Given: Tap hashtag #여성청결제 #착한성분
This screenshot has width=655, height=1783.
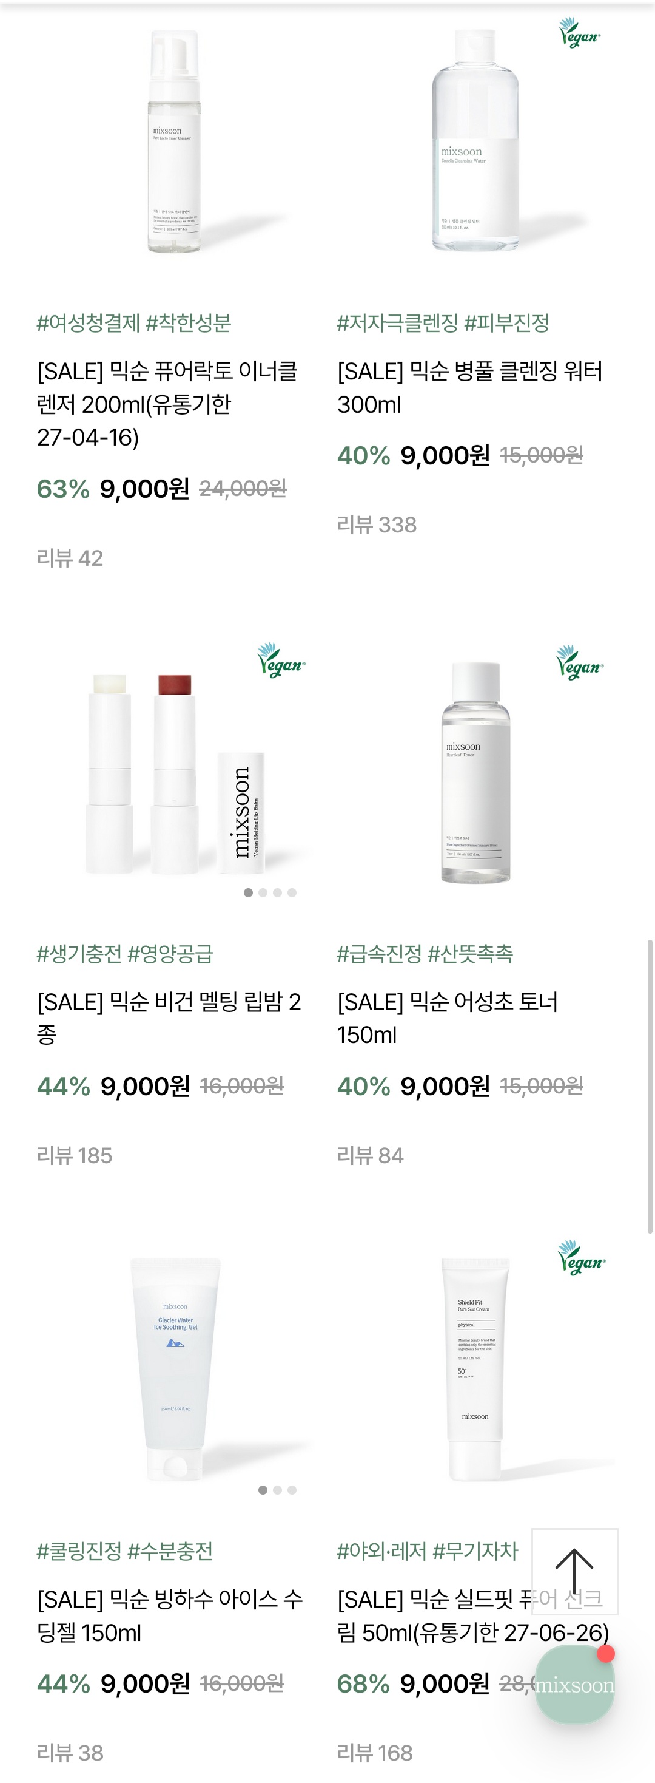Looking at the screenshot, I should click(133, 322).
